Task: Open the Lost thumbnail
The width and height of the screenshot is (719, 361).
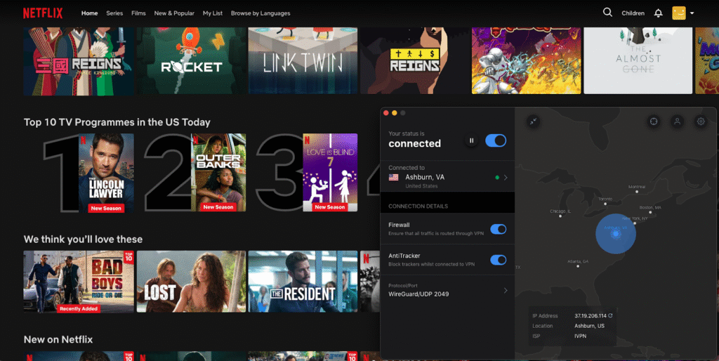Action: pos(191,281)
